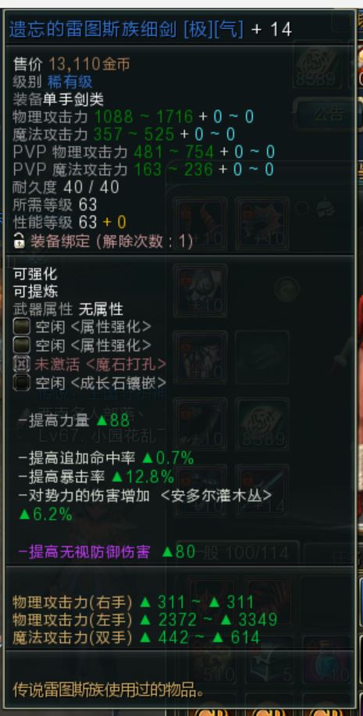Click the 安多尔灌木丛 faction name
The width and height of the screenshot is (363, 716).
(216, 496)
